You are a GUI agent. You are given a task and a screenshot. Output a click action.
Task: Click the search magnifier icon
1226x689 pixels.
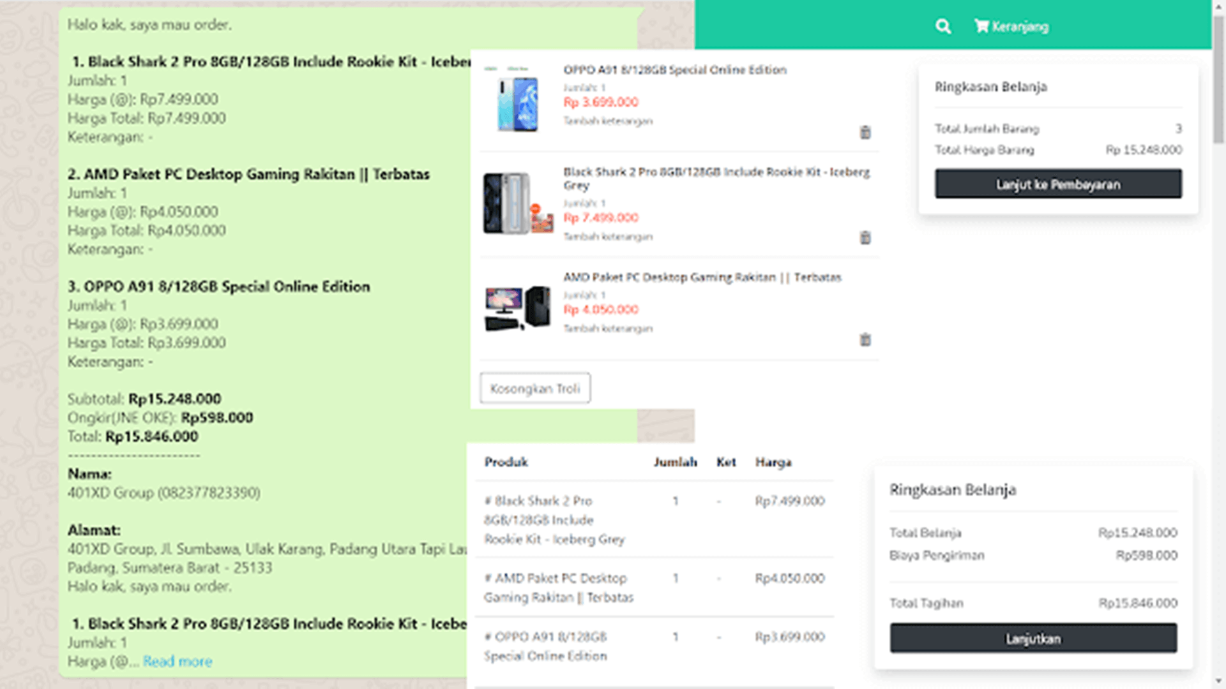[942, 26]
